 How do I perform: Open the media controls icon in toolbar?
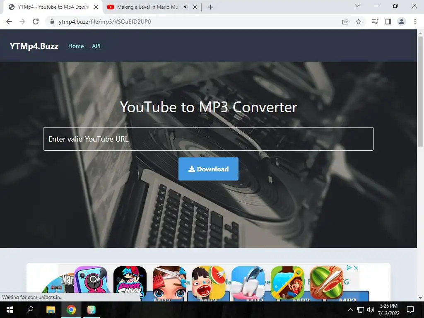tap(375, 22)
